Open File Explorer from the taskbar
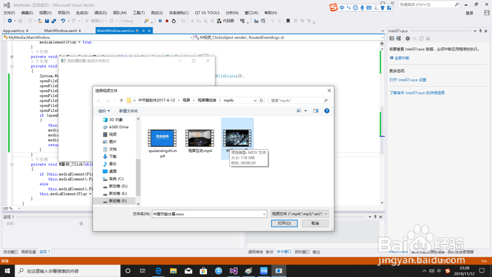492x277 pixels. 173,271
